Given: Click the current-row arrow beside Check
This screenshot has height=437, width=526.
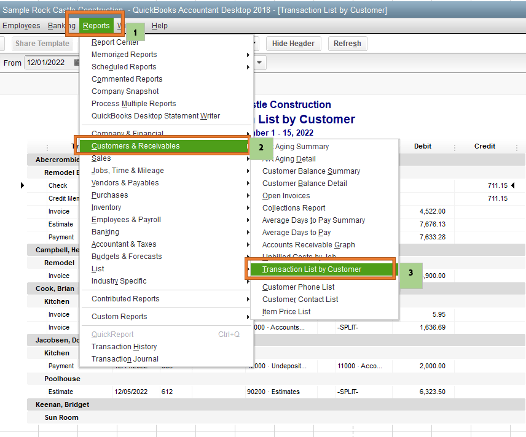Looking at the screenshot, I should (22, 185).
